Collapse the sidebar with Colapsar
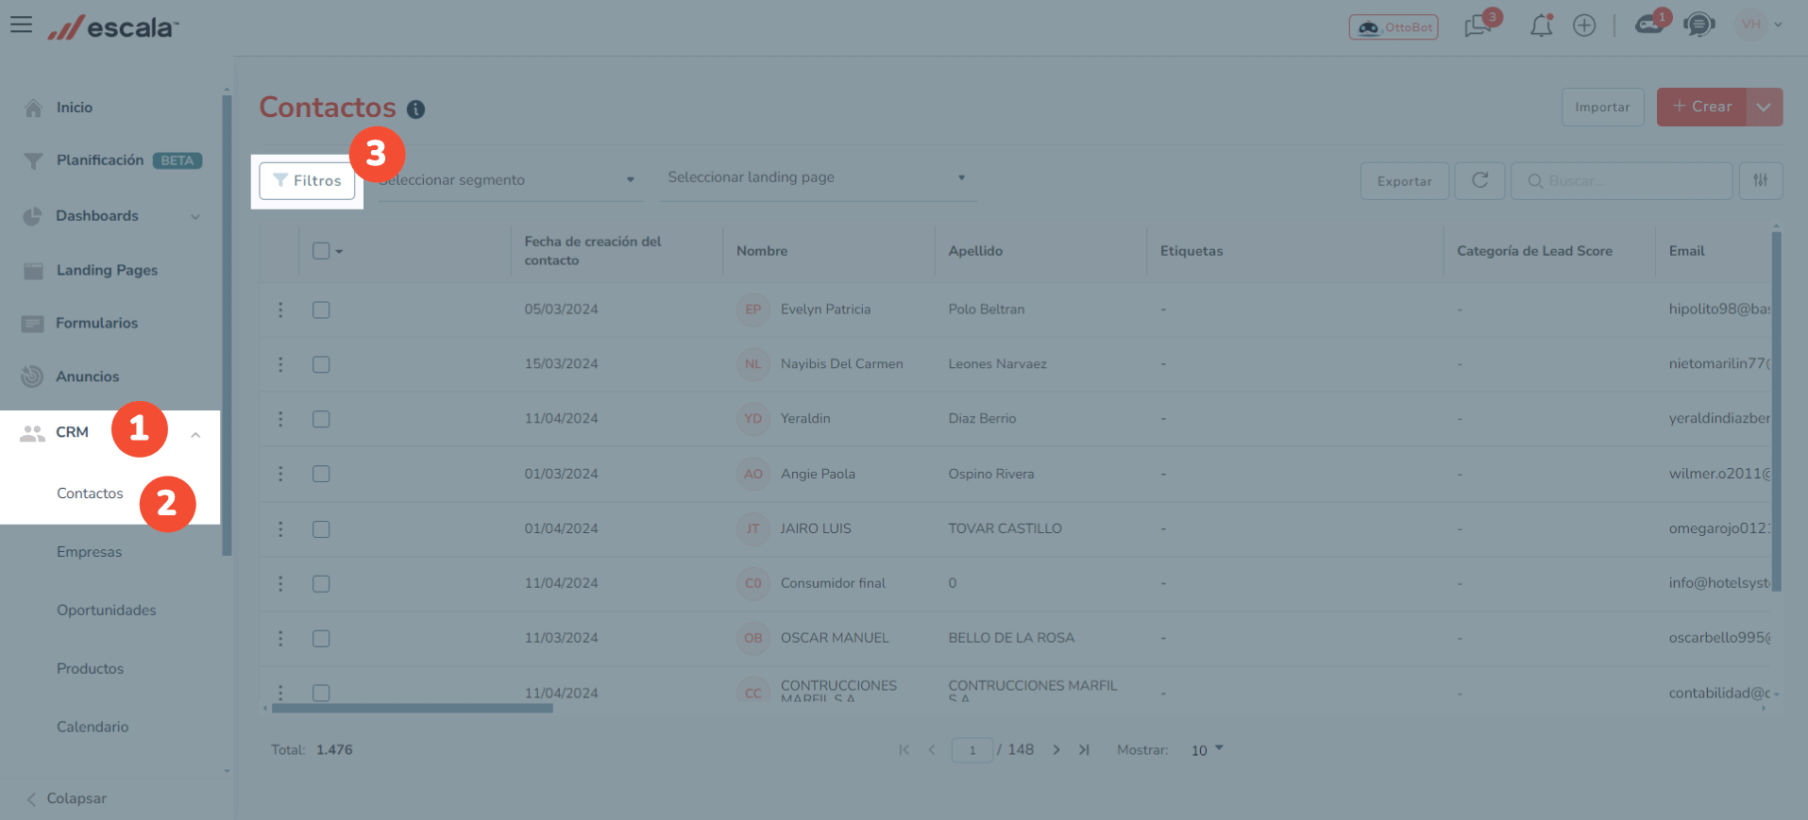 (x=66, y=798)
